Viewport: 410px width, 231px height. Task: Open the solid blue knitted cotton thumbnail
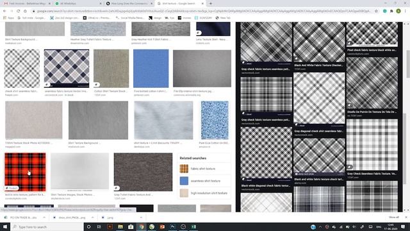(151, 69)
